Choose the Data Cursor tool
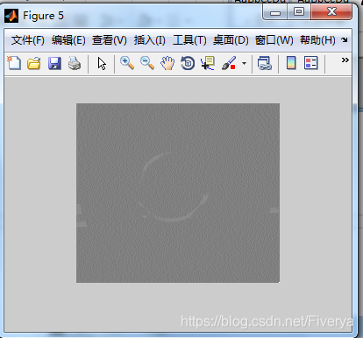This screenshot has width=363, height=338. point(208,63)
